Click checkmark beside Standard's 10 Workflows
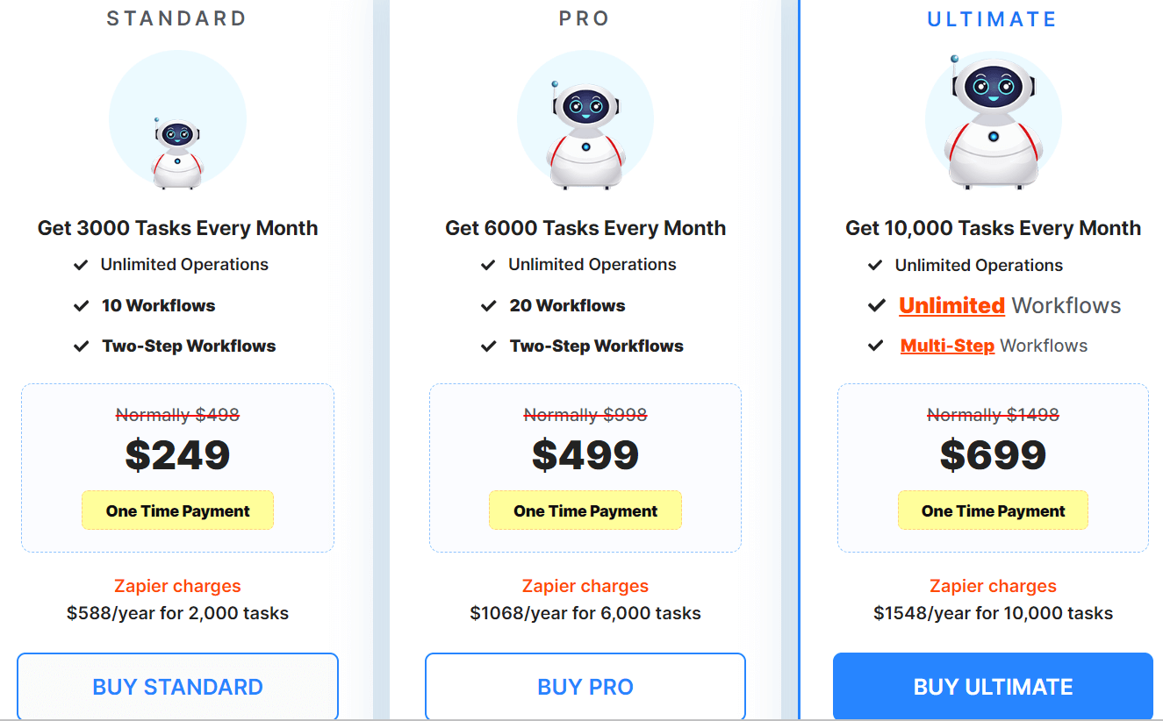1163x721 pixels. point(82,306)
